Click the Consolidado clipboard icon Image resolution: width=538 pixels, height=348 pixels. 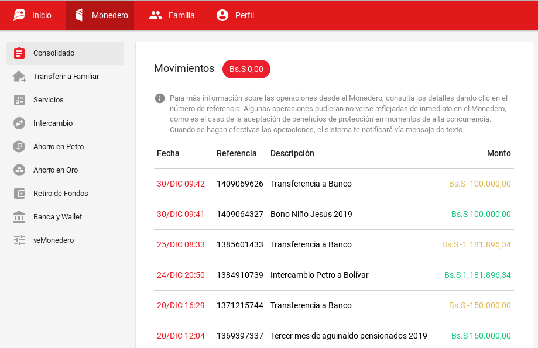19,53
